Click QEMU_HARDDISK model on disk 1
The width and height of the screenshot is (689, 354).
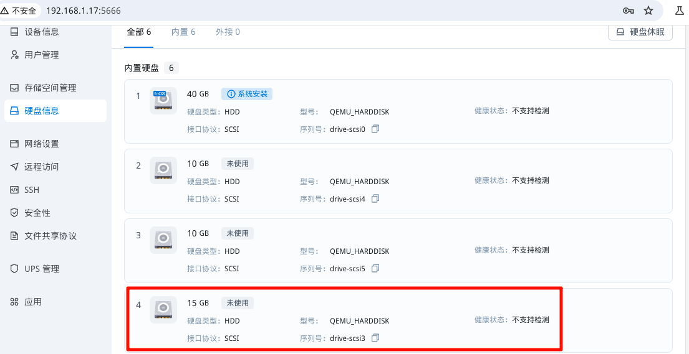click(359, 112)
